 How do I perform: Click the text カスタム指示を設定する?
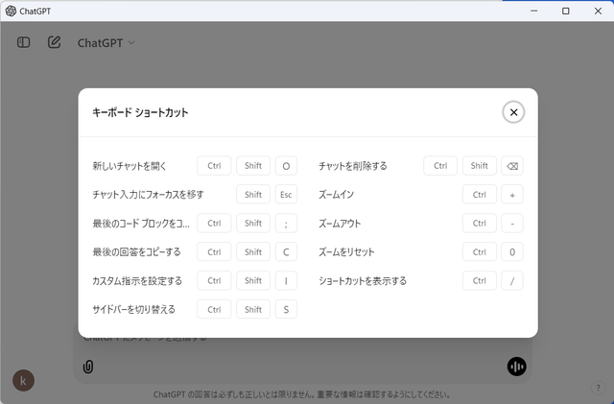point(137,281)
